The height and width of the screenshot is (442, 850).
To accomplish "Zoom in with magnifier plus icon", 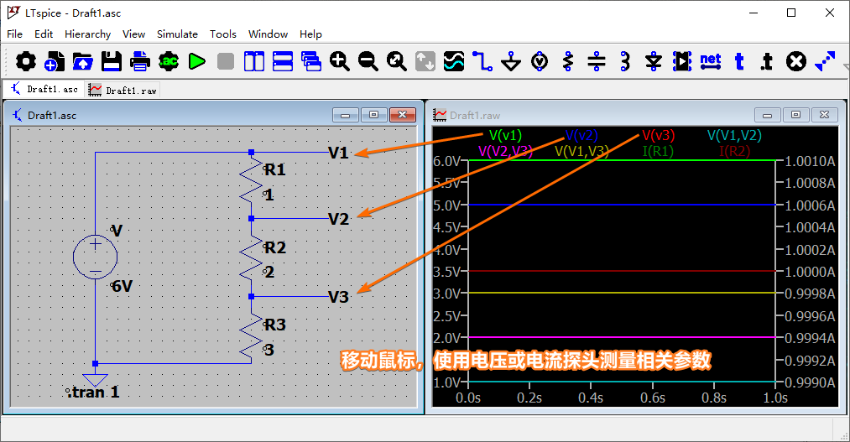I will click(x=340, y=61).
